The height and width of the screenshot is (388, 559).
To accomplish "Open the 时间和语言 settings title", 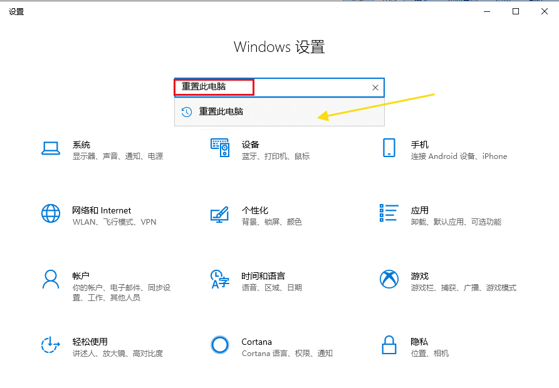I will click(263, 276).
